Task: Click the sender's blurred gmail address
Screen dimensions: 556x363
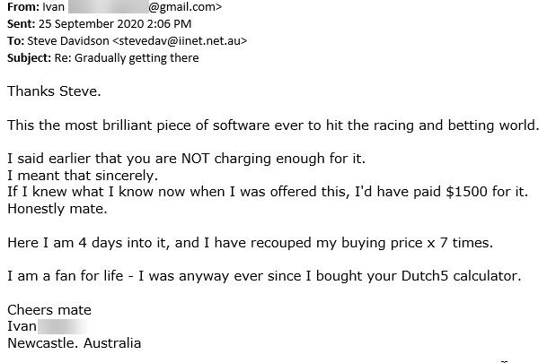Action: pyautogui.click(x=145, y=7)
